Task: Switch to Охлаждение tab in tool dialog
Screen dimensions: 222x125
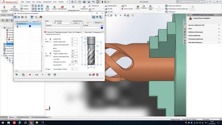Action: 96,32
